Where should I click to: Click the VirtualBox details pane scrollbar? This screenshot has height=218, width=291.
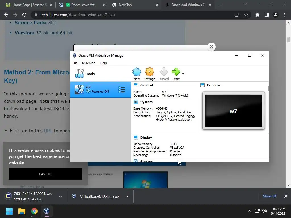coord(268,89)
